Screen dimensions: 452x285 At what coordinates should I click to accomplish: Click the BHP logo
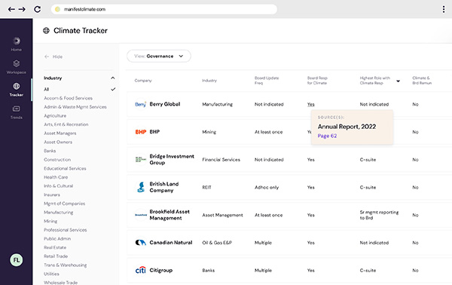click(x=141, y=132)
